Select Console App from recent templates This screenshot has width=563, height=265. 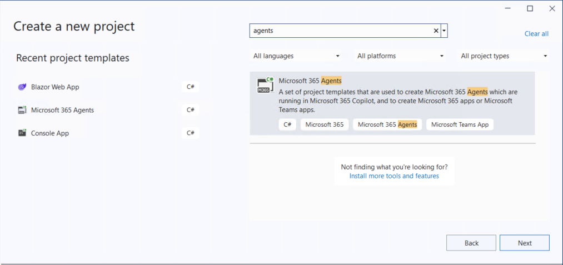(50, 133)
